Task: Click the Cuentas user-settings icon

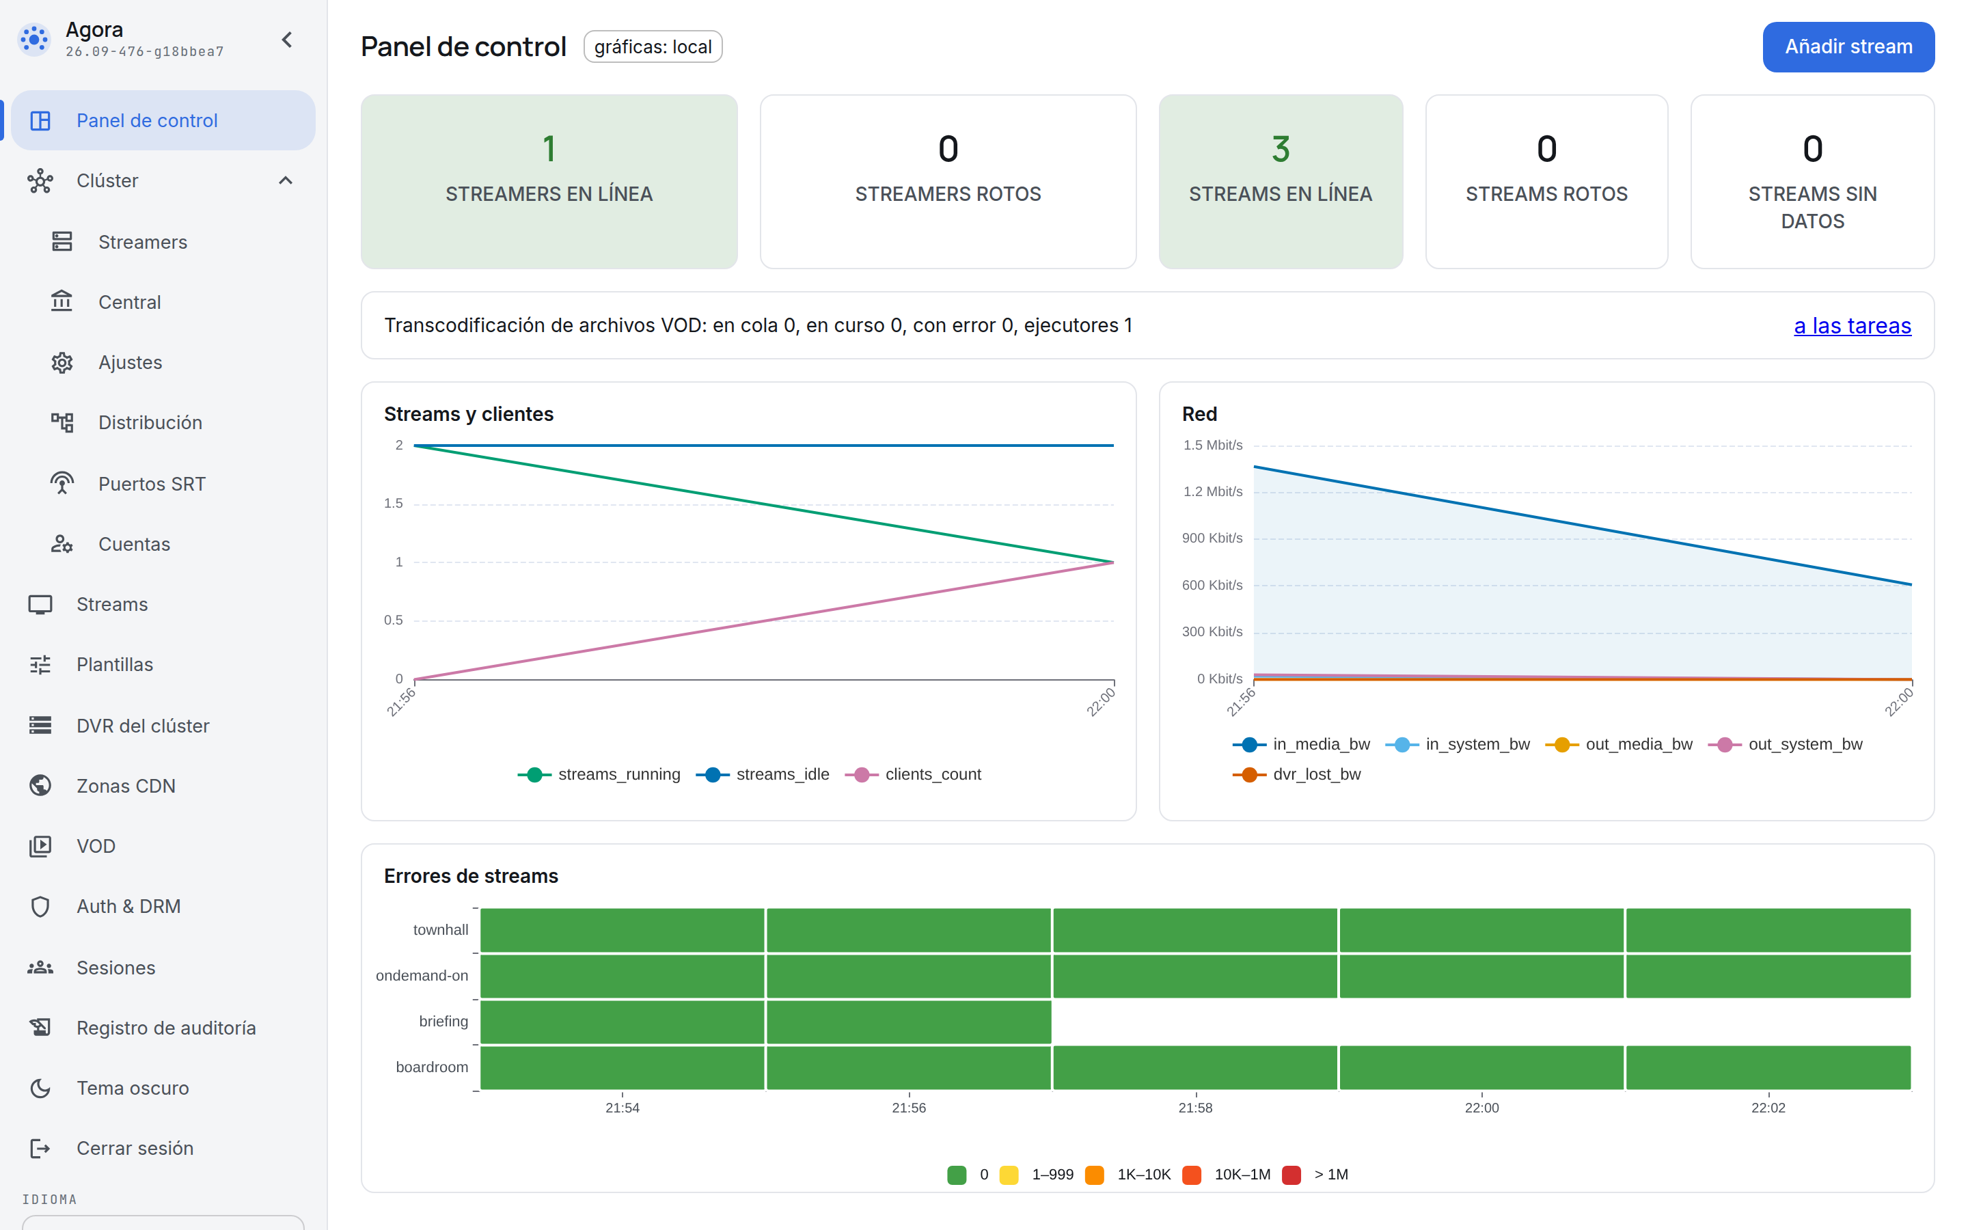Action: 61,543
